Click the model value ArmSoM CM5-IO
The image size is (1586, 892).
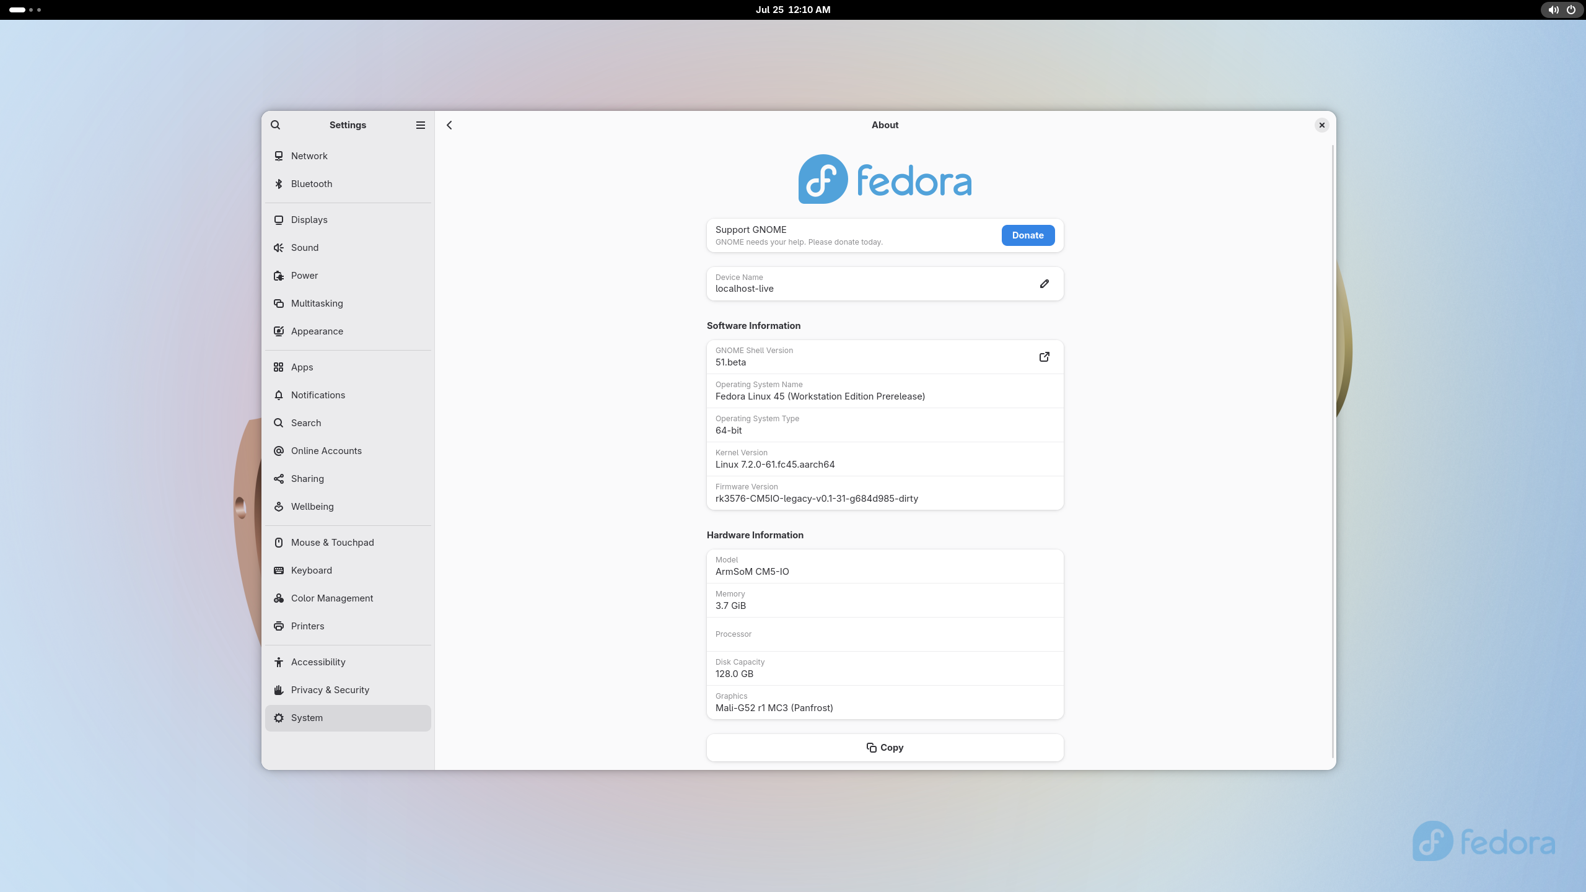click(752, 572)
